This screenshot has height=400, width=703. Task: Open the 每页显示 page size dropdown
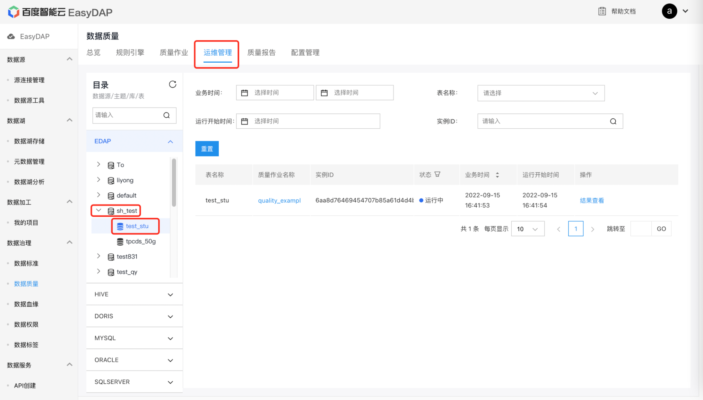tap(528, 229)
